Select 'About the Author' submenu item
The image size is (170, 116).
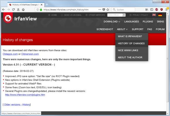(132, 57)
